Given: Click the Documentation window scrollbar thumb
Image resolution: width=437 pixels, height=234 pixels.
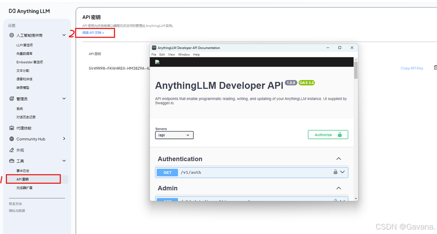Looking at the screenshot, I should tap(356, 70).
